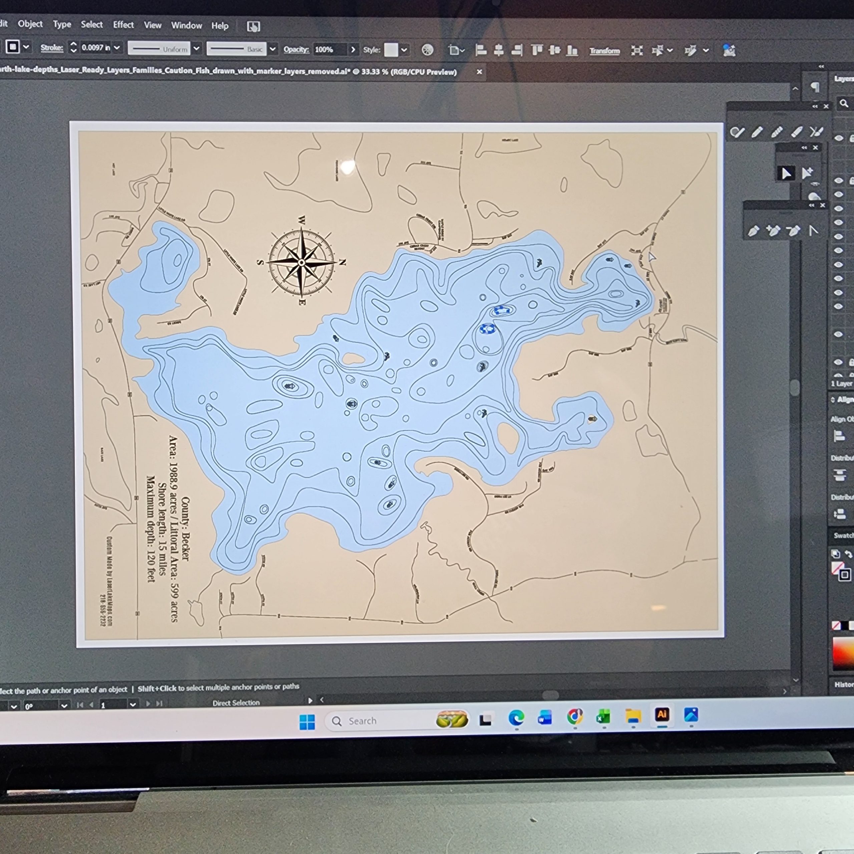Open the Uniform variable width profile dropdown
The image size is (854, 854).
[197, 48]
